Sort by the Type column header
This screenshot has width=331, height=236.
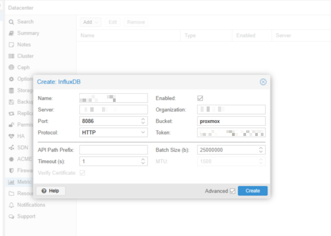(206, 36)
